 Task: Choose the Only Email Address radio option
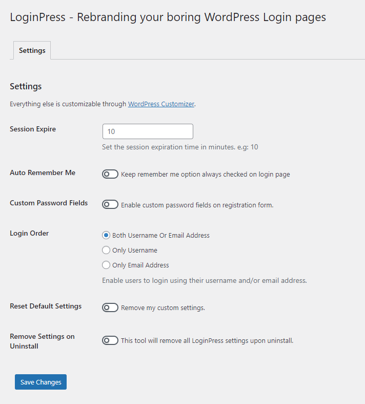coord(106,265)
